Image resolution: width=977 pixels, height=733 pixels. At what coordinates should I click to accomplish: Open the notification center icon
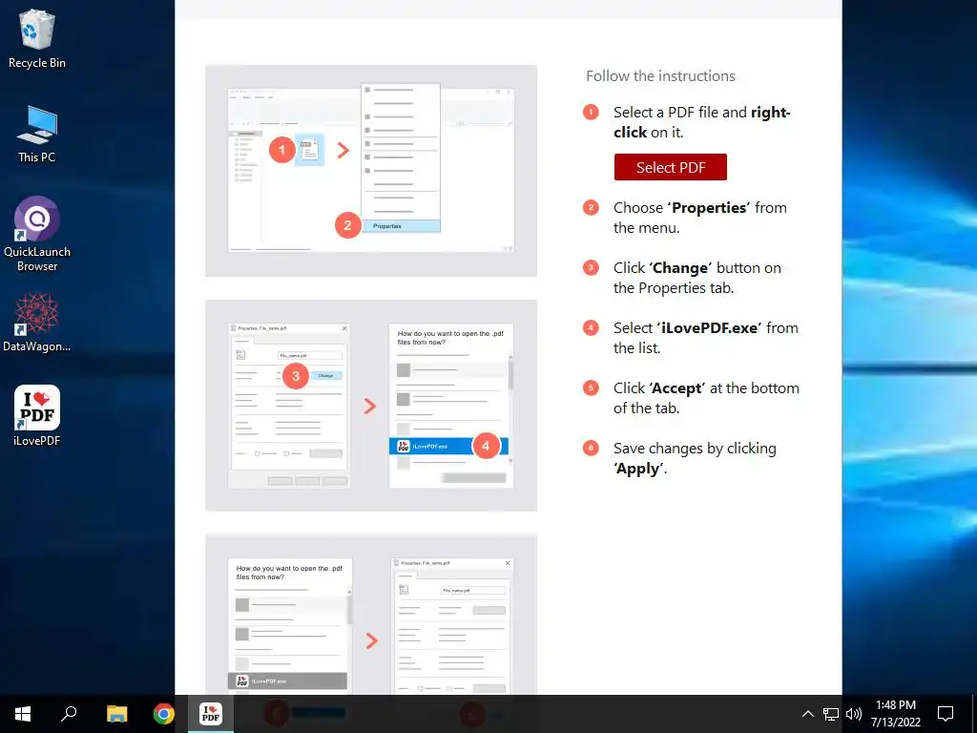tap(946, 714)
